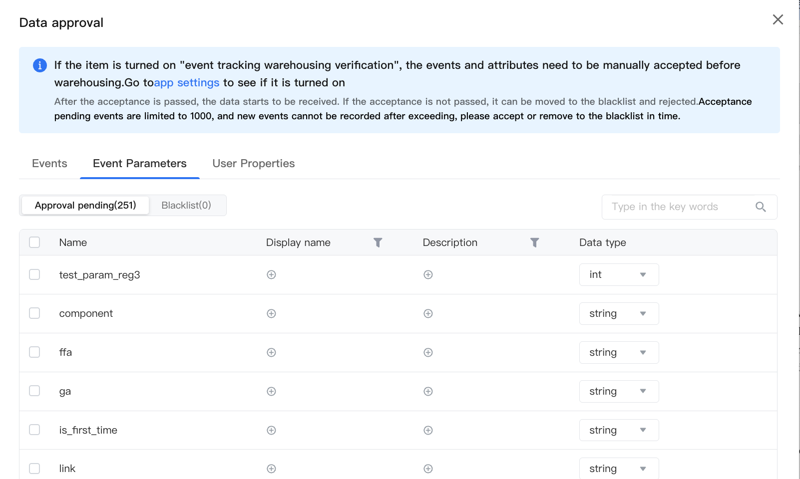
Task: Click the test_param_reg3 parameter name
Action: [x=100, y=275]
